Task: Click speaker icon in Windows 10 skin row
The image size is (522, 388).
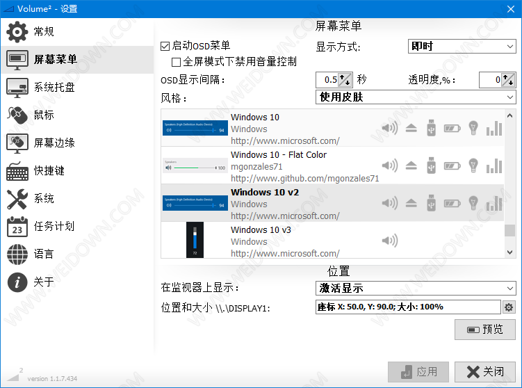Action: pos(389,128)
